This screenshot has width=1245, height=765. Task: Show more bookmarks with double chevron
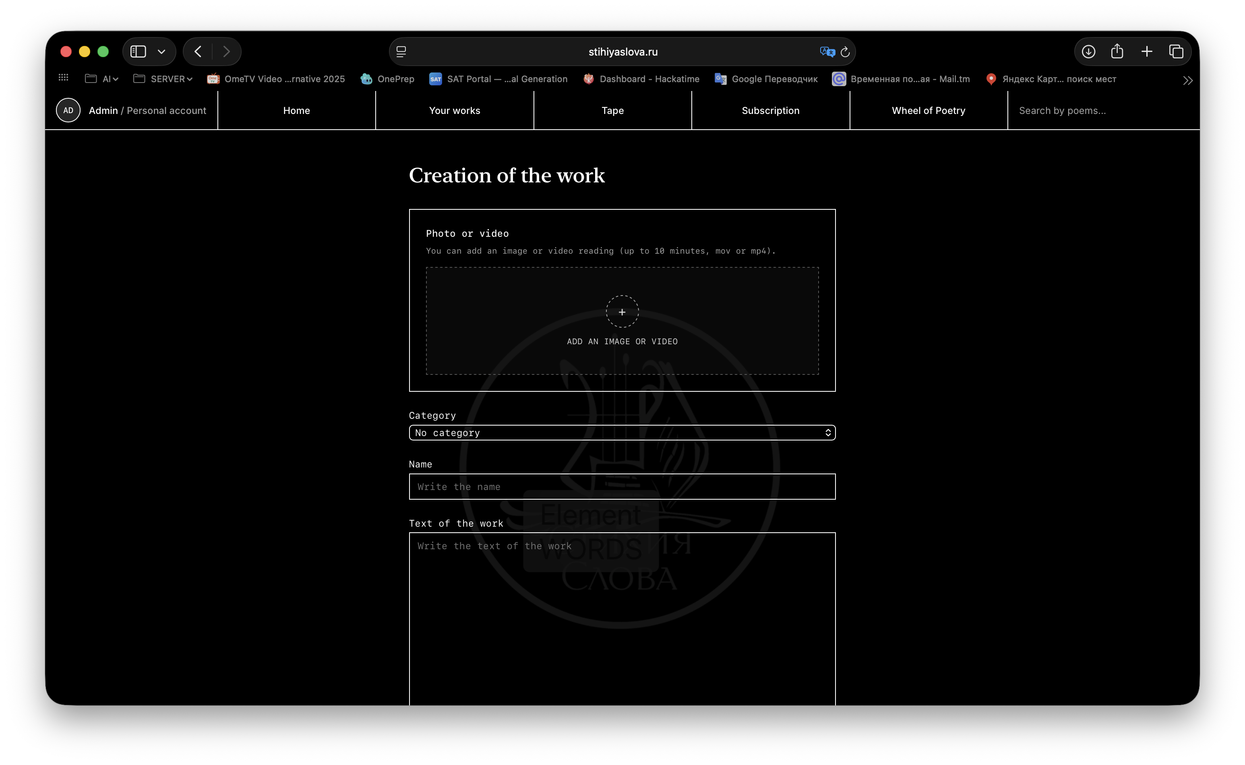(1188, 80)
